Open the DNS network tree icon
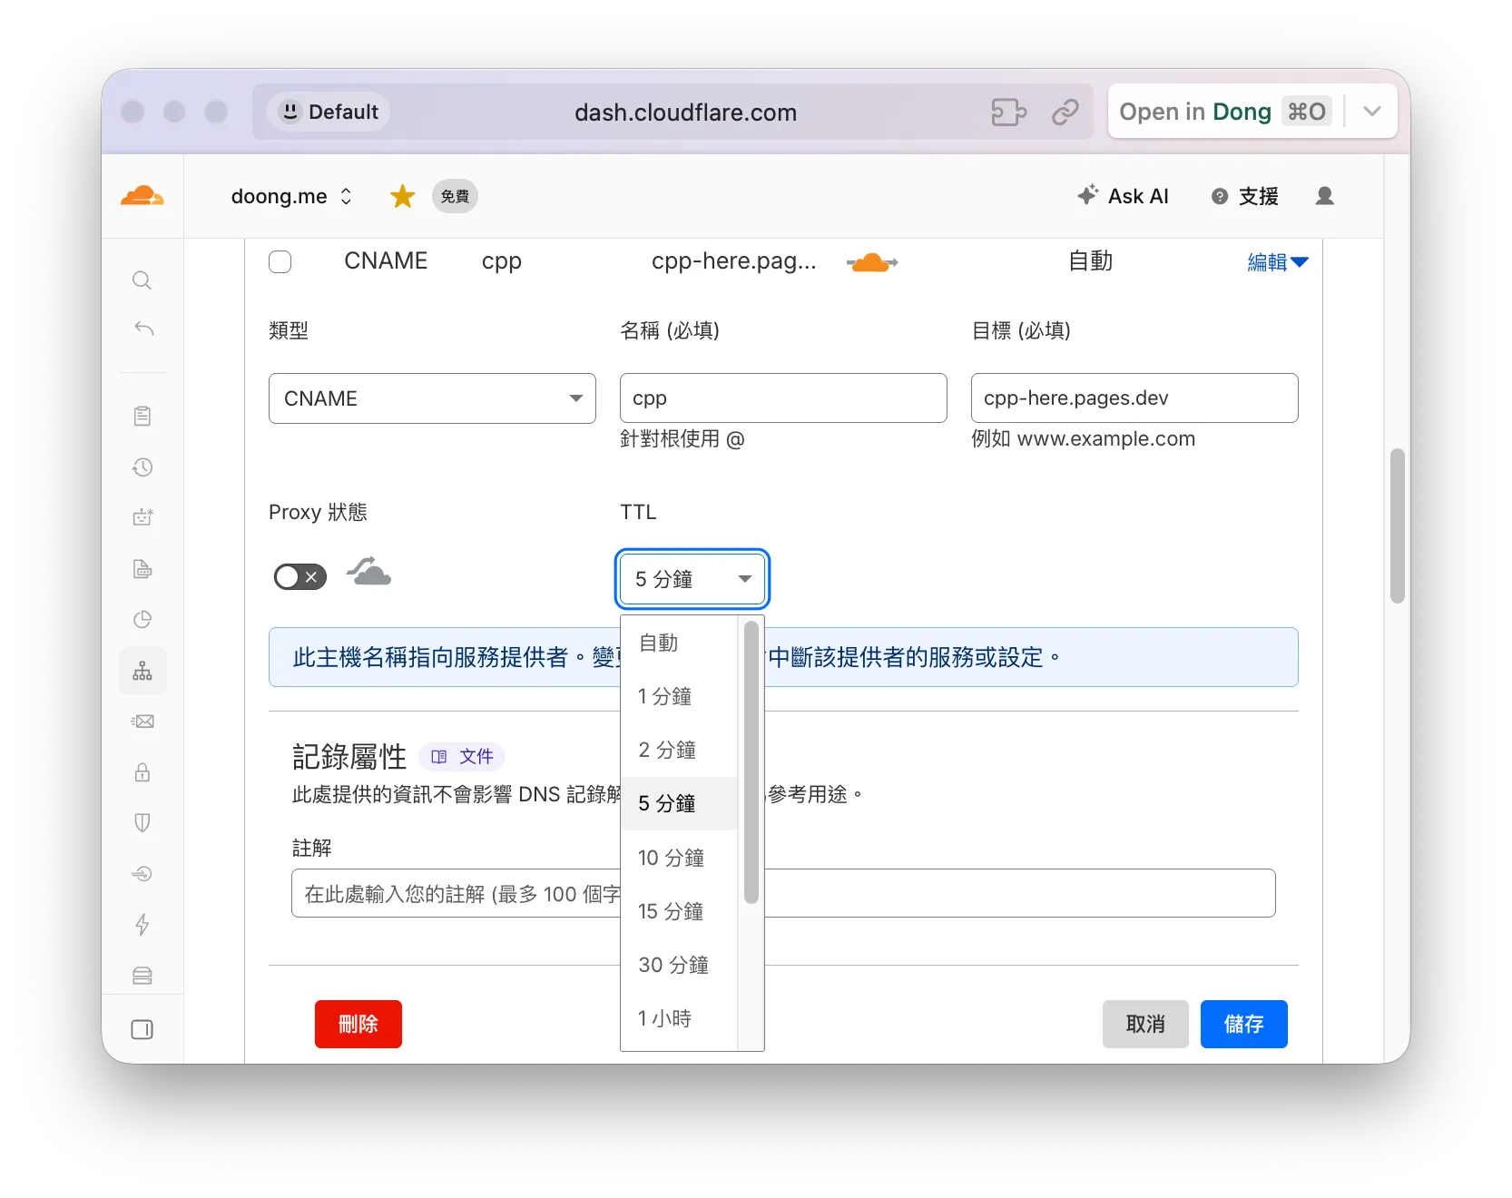Viewport: 1512px width, 1198px height. 142,671
